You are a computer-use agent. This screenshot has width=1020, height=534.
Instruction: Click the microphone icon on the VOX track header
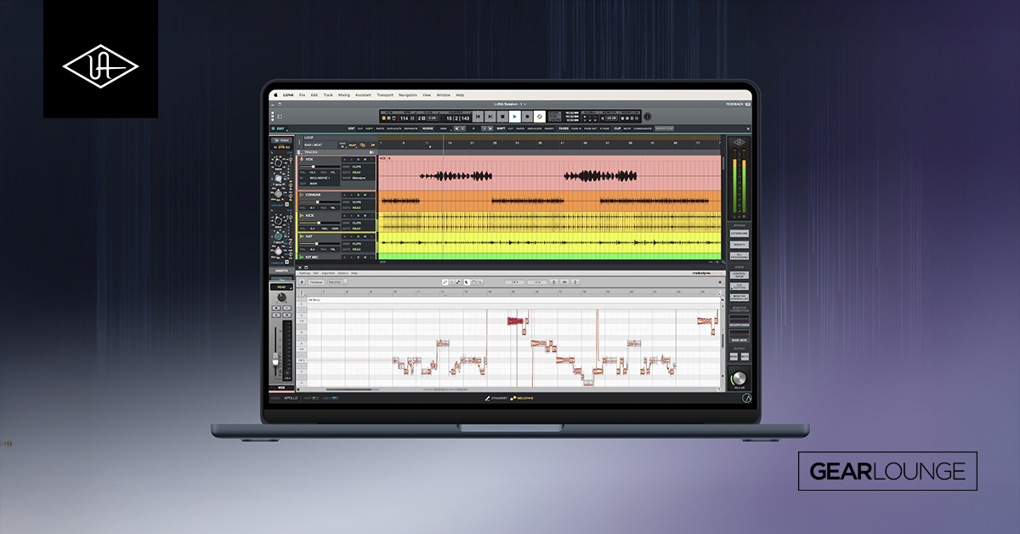pyautogui.click(x=302, y=158)
